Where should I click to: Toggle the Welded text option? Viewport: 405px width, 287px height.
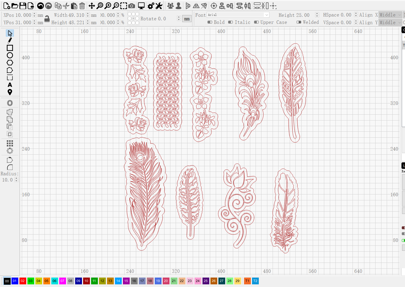tap(299, 22)
